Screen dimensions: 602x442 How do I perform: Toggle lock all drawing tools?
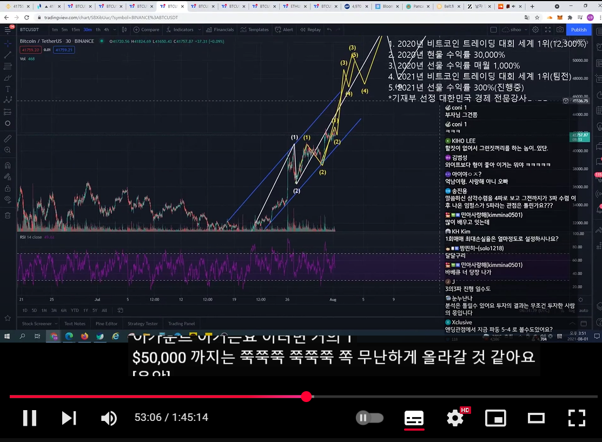click(8, 189)
